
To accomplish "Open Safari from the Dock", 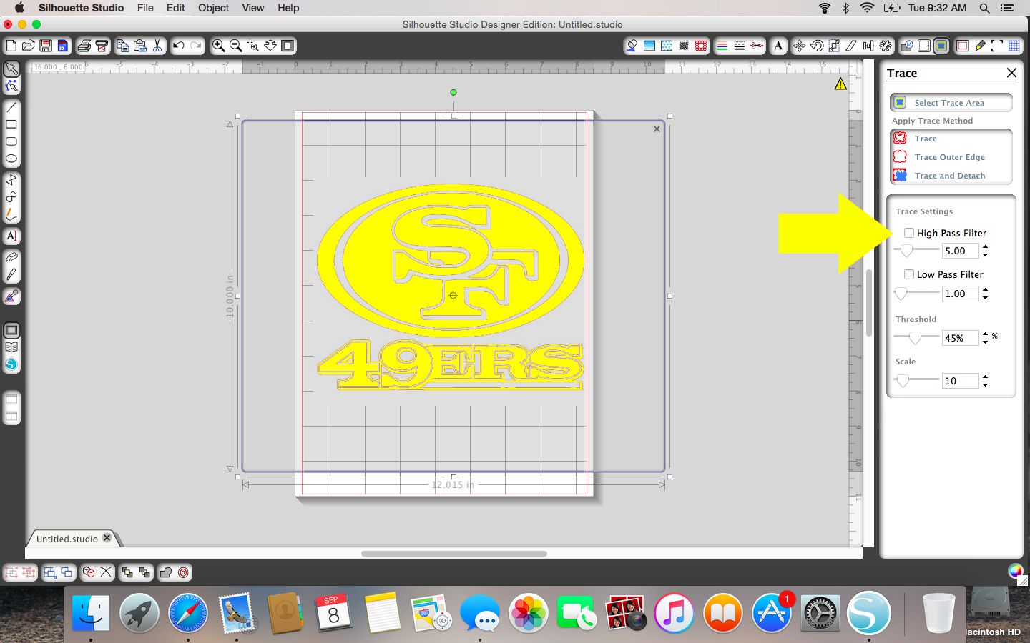I will pos(187,613).
